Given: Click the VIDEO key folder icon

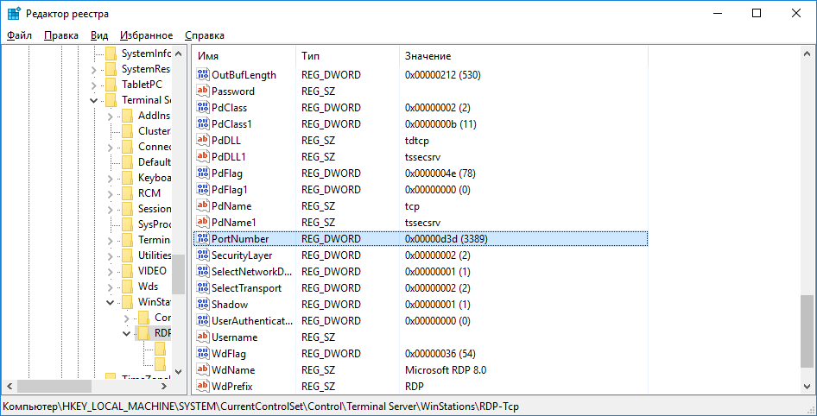Looking at the screenshot, I should tap(126, 270).
